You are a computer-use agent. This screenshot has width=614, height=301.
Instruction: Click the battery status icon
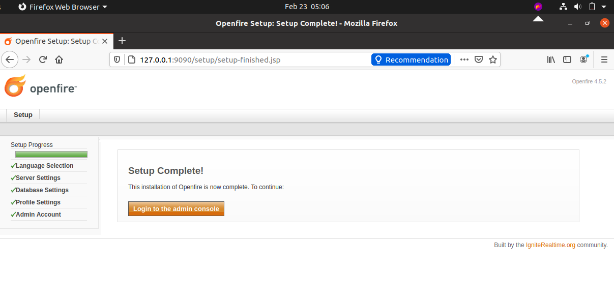point(592,7)
